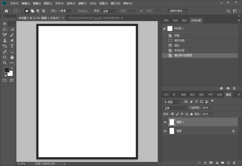Expand the 不透明度 opacity slider arrow

click(x=212, y=108)
